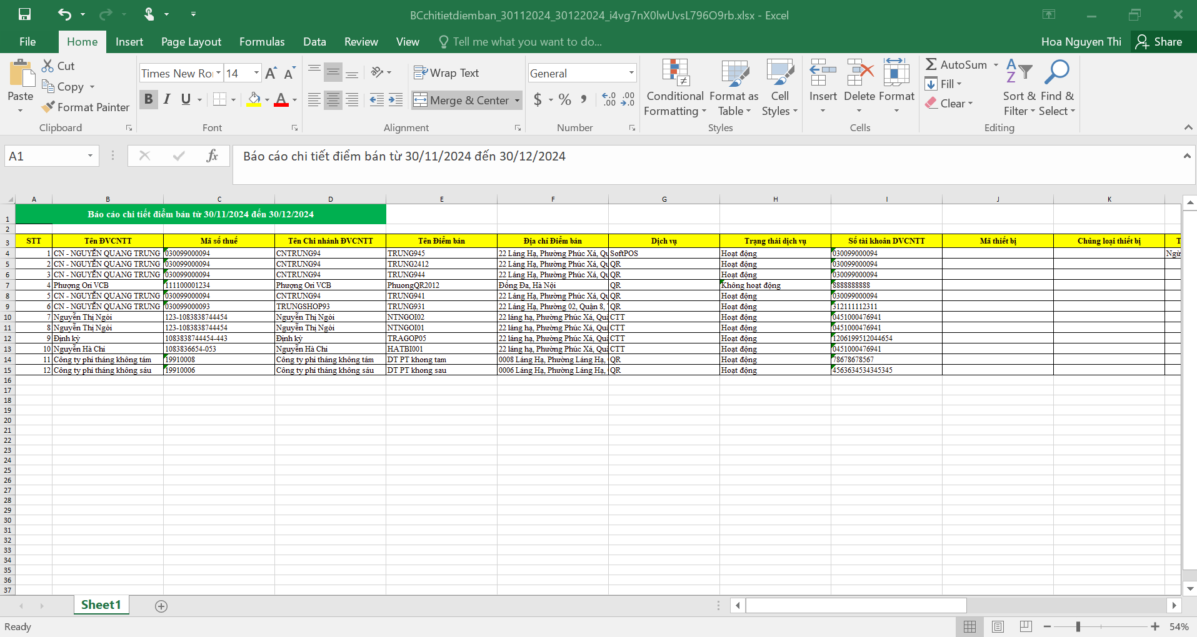The width and height of the screenshot is (1197, 637).
Task: Bottom align the cell contents
Action: pos(353,72)
